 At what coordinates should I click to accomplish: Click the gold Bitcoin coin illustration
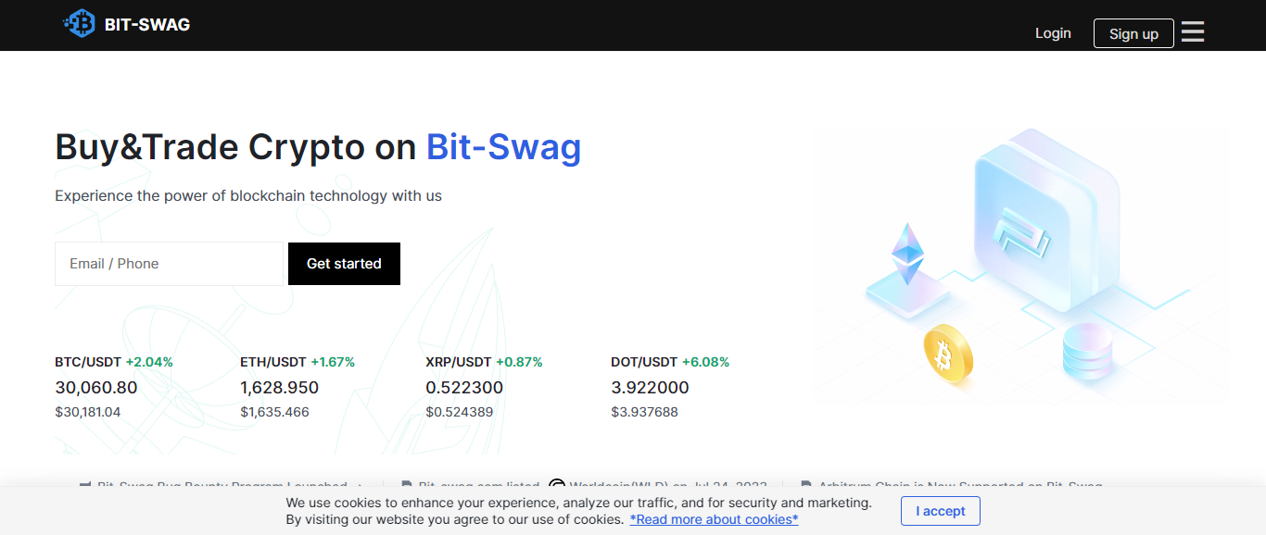[x=948, y=355]
